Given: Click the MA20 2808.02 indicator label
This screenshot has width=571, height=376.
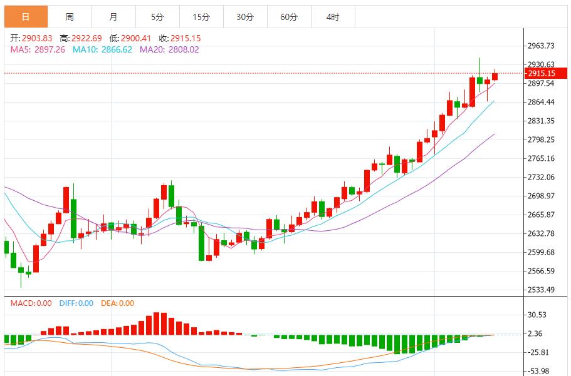Looking at the screenshot, I should 169,49.
